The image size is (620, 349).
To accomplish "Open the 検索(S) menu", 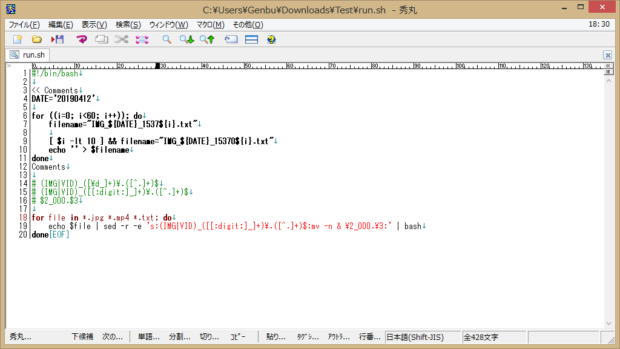I will (x=128, y=25).
